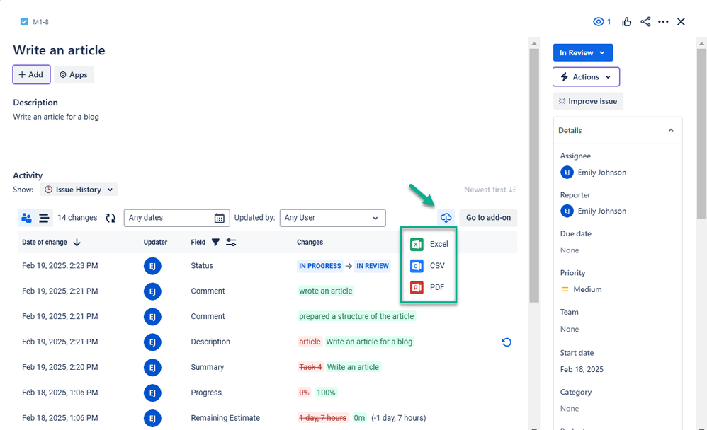Screen dimensions: 707x430
Task: Click the Improve issue button
Action: pyautogui.click(x=588, y=100)
